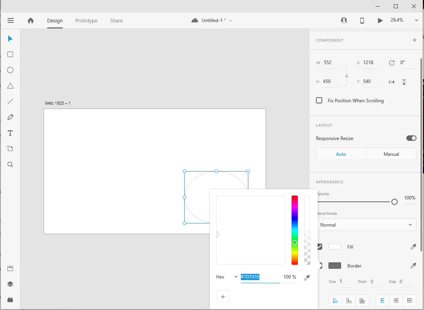Open the Normal blend mode dropdown
This screenshot has width=424, height=310.
pyautogui.click(x=366, y=225)
